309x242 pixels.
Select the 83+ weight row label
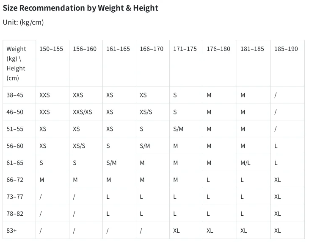12,231
